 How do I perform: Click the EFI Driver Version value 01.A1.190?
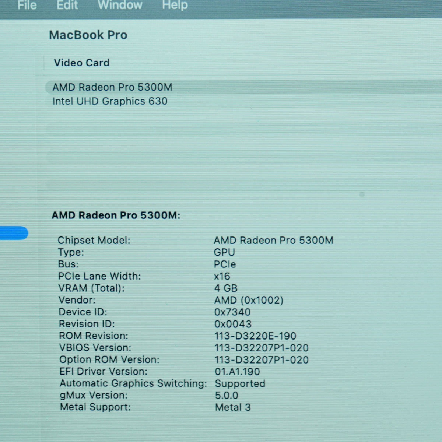pyautogui.click(x=238, y=372)
